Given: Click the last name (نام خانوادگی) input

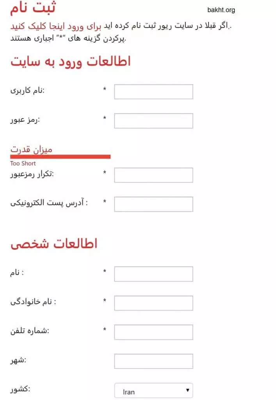Looking at the screenshot, I should 153,303.
